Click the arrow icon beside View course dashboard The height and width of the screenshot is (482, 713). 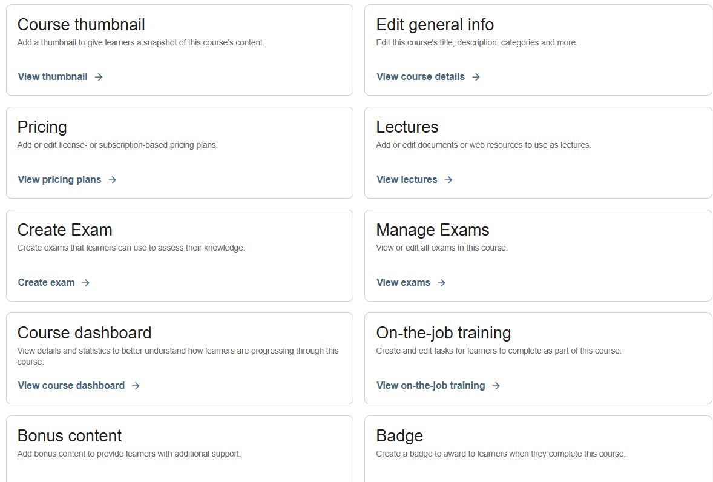[x=136, y=386]
